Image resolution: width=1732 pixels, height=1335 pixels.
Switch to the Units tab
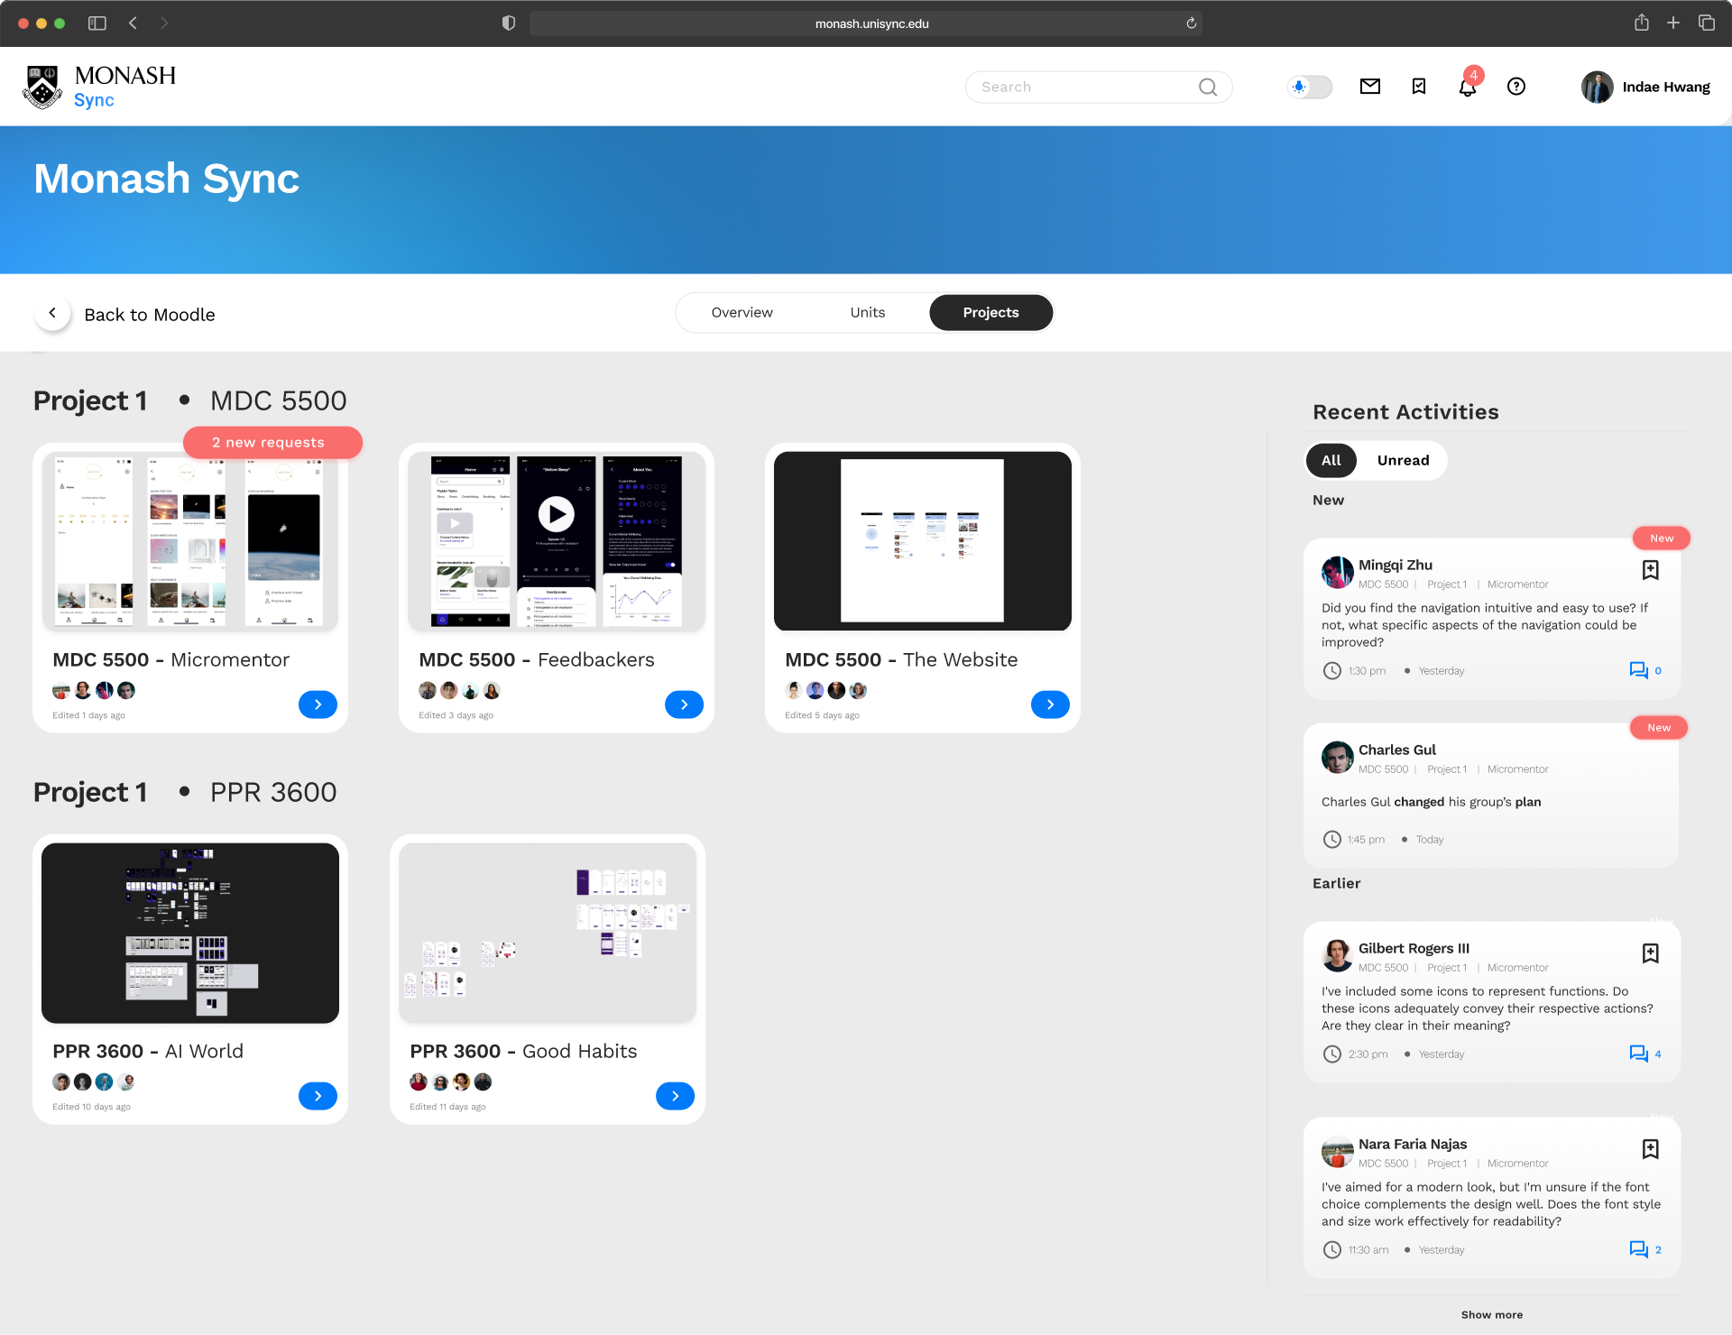[867, 313]
